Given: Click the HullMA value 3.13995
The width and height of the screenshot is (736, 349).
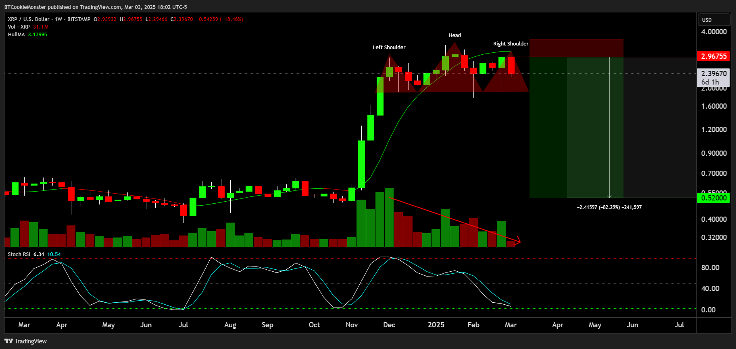Looking at the screenshot, I should [x=38, y=34].
